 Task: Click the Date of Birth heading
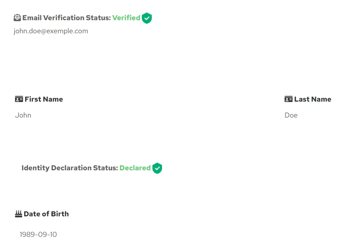click(46, 214)
